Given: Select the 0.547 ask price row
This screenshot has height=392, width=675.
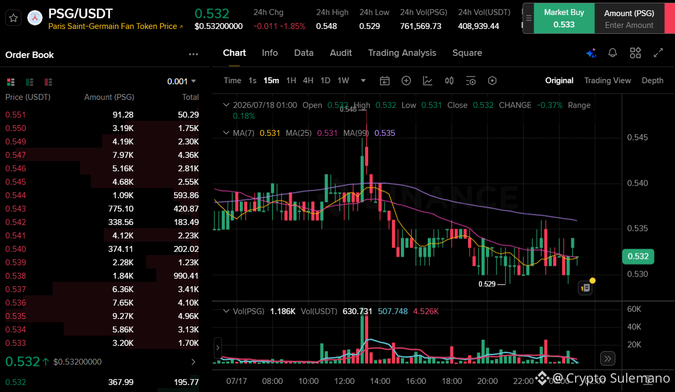Looking at the screenshot, I should pyautogui.click(x=102, y=155).
